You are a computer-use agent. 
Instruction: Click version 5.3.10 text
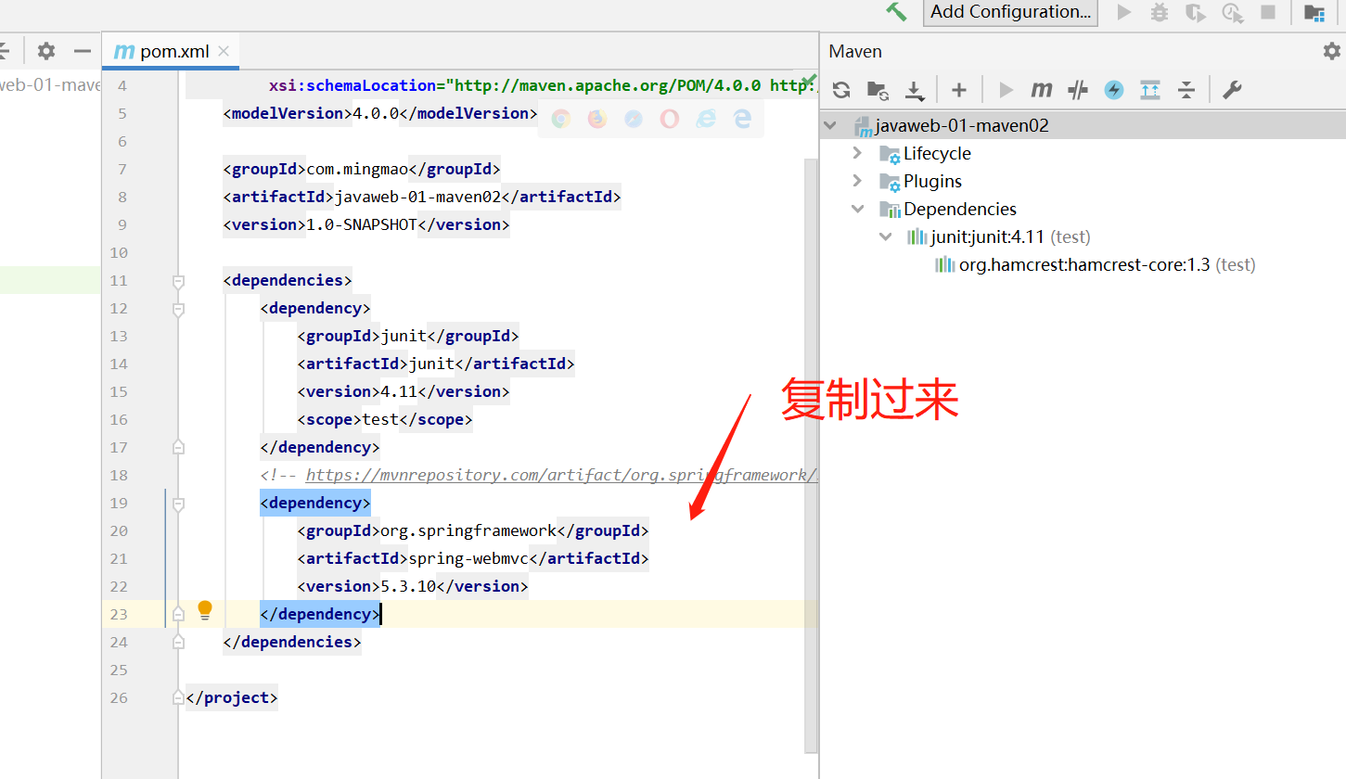click(x=408, y=586)
